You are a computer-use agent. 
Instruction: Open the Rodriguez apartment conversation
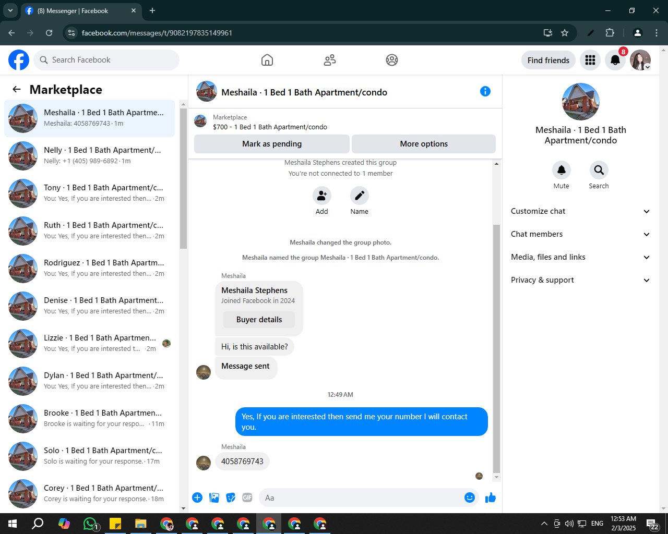(90, 269)
